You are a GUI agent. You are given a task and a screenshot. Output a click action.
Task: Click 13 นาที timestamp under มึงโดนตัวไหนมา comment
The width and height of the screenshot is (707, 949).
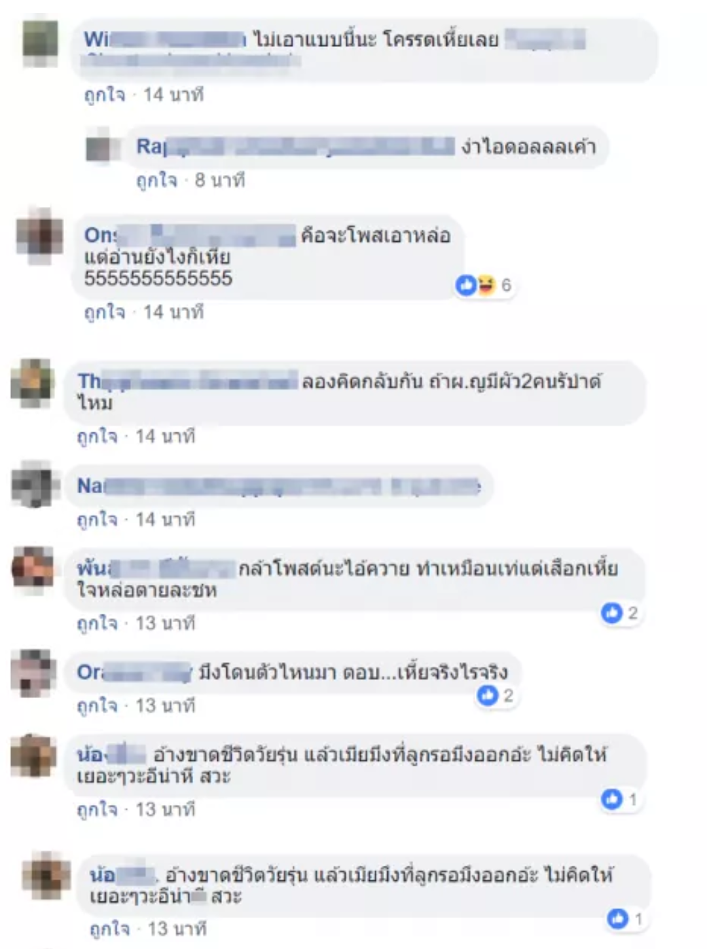click(166, 706)
